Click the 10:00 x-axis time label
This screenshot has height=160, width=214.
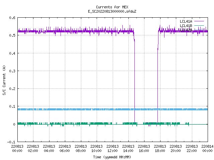pos(96,151)
